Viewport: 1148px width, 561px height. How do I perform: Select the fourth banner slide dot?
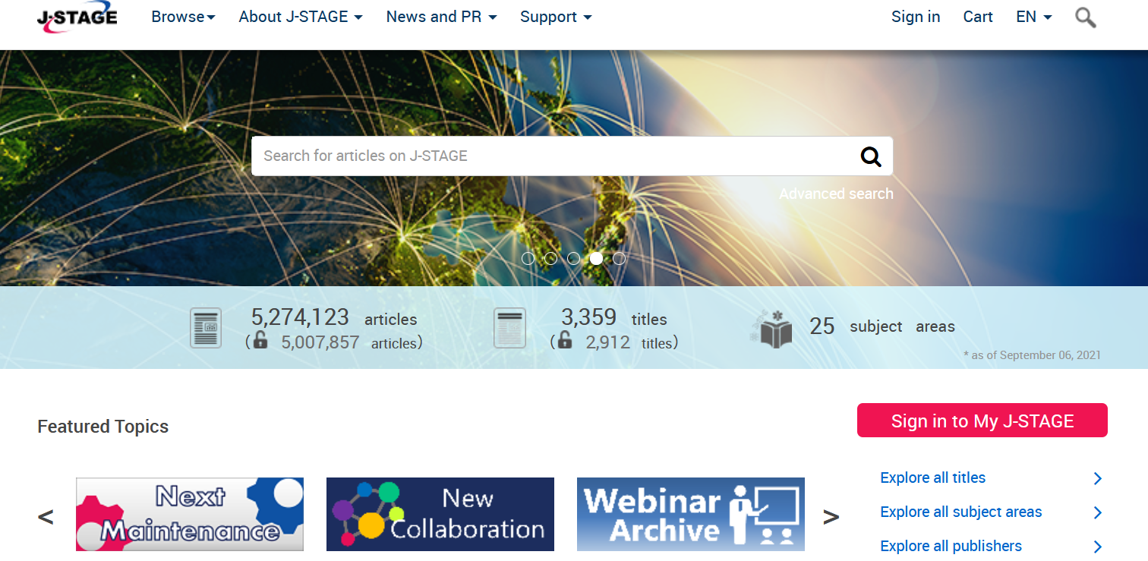[x=597, y=258]
